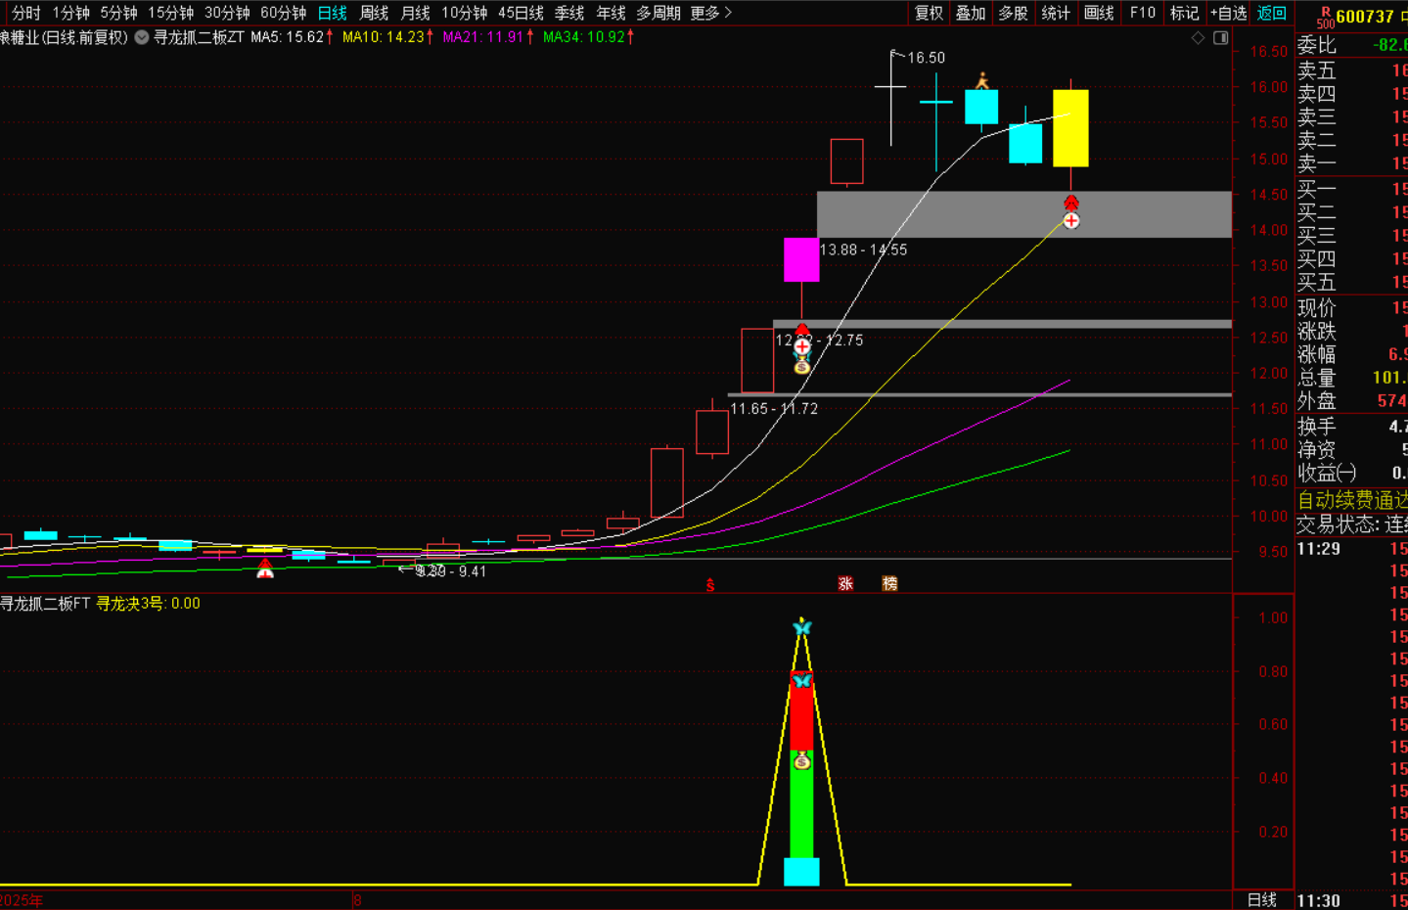Add stock via +自选 button
Viewport: 1408px width, 910px height.
[1228, 13]
